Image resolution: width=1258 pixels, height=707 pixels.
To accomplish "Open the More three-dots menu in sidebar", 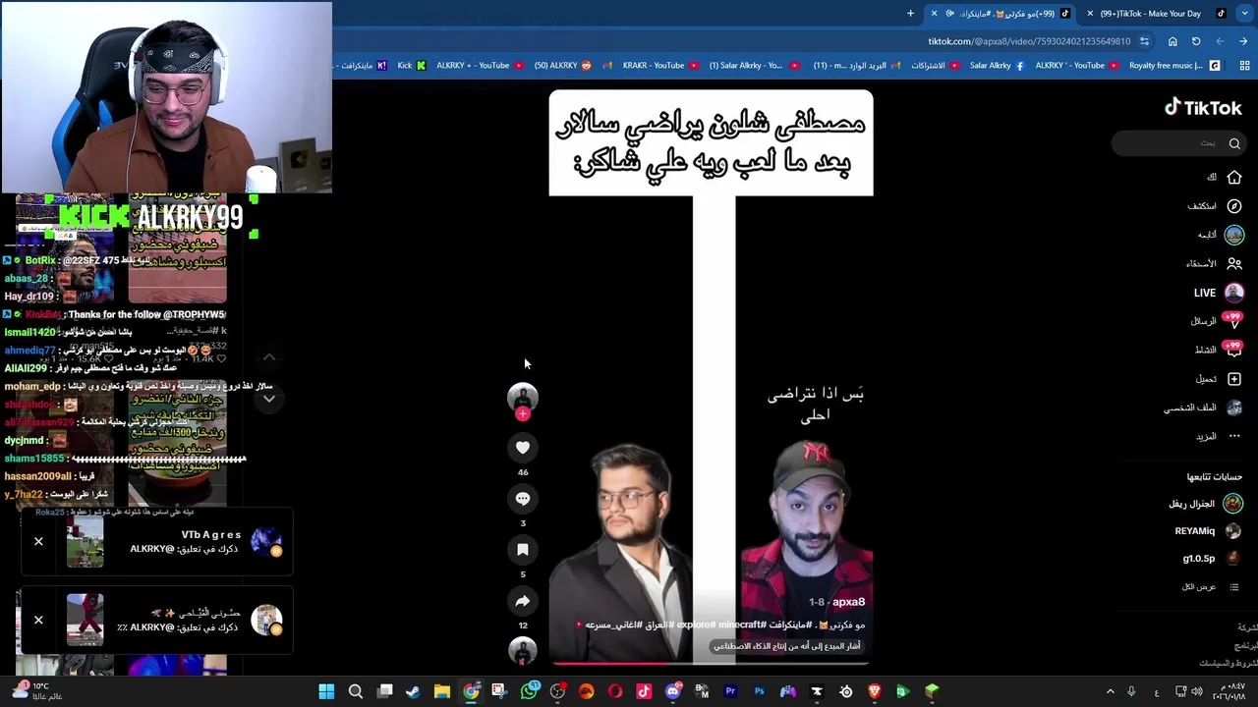I will click(x=1234, y=436).
